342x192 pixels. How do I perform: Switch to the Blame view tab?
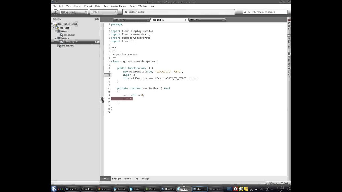(x=127, y=179)
